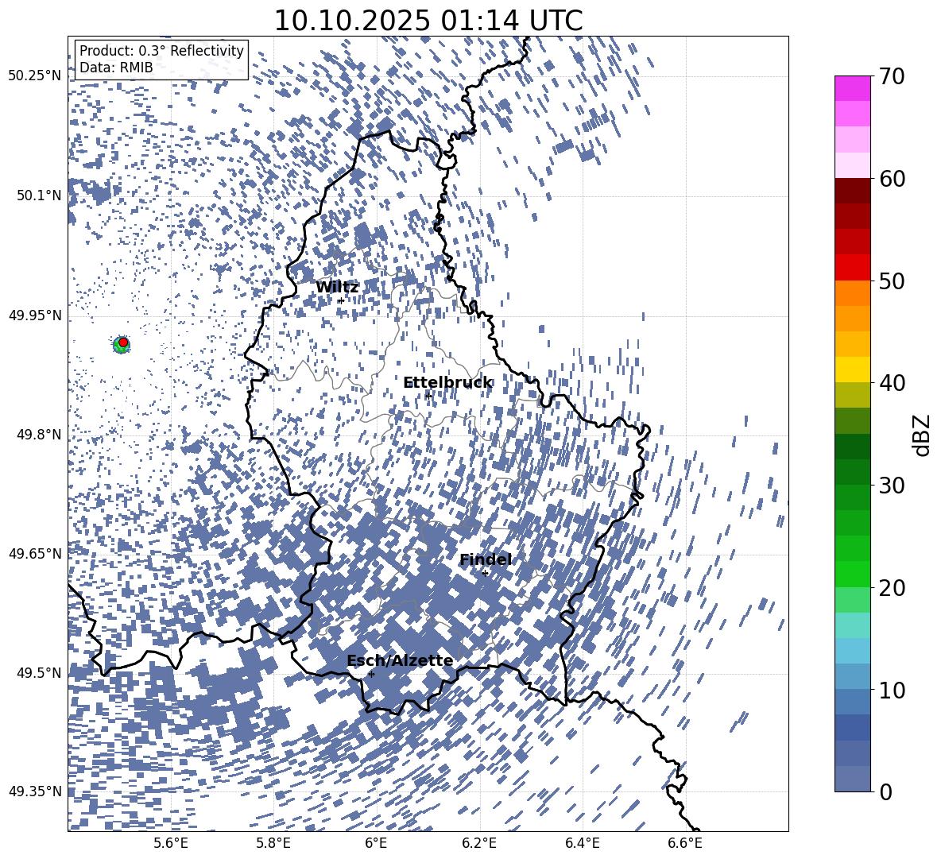Image resolution: width=941 pixels, height=859 pixels.
Task: Select the Esch/Alzette city label
Action: 400,661
